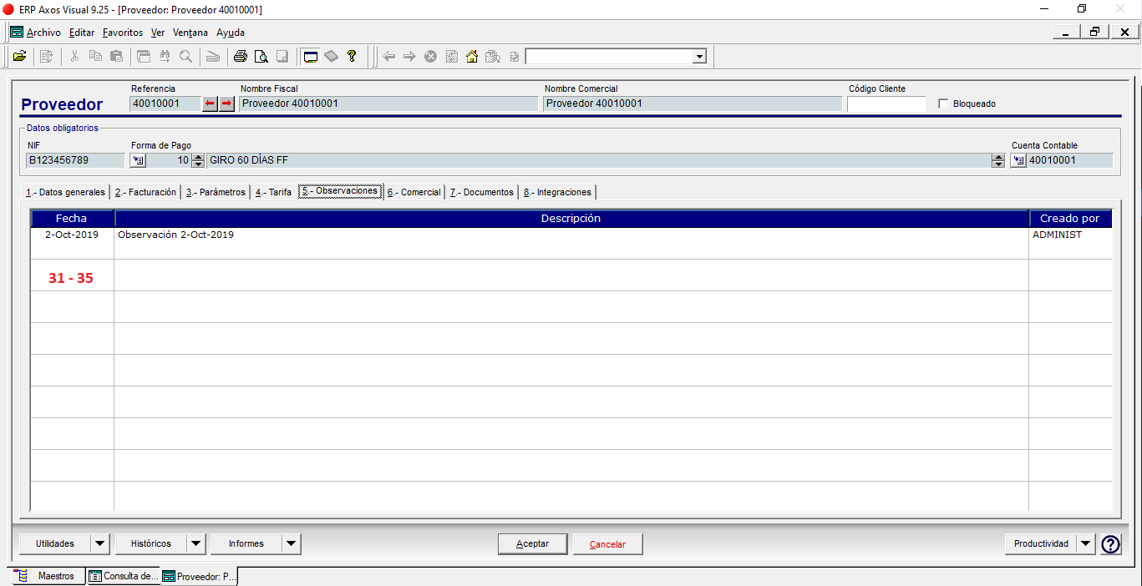Screen dimensions: 1142x586
Task: Switch to the 2.- Facturación tab
Action: pyautogui.click(x=145, y=192)
